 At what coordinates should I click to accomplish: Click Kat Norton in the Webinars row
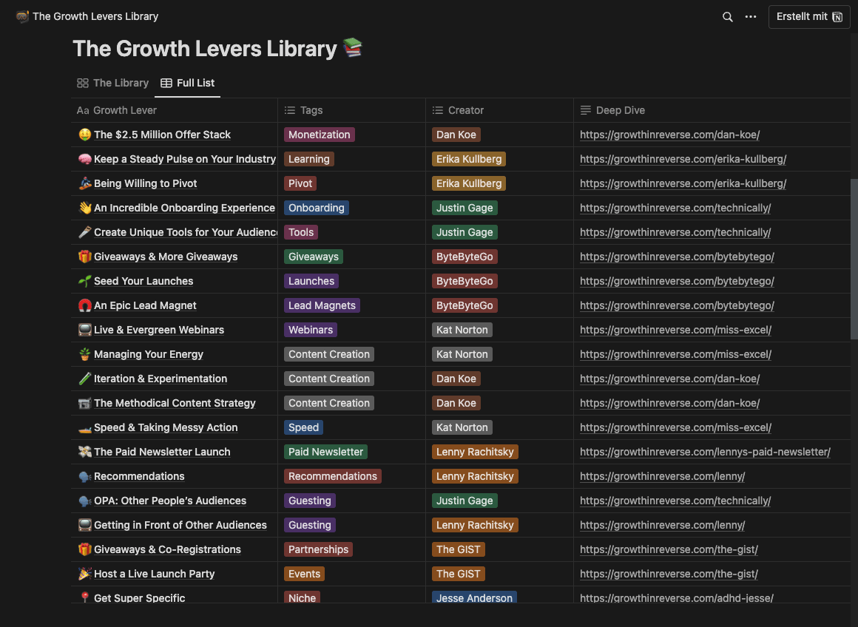tap(462, 330)
